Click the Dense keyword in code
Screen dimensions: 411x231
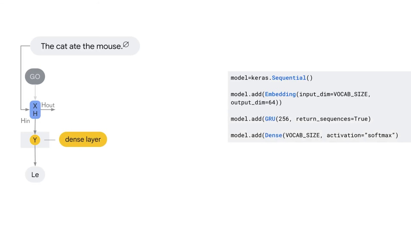point(273,135)
